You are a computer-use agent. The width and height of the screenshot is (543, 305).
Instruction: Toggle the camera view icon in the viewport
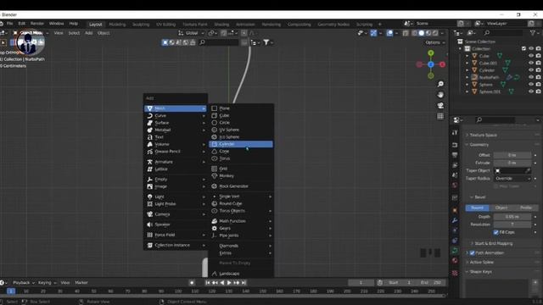pos(440,105)
